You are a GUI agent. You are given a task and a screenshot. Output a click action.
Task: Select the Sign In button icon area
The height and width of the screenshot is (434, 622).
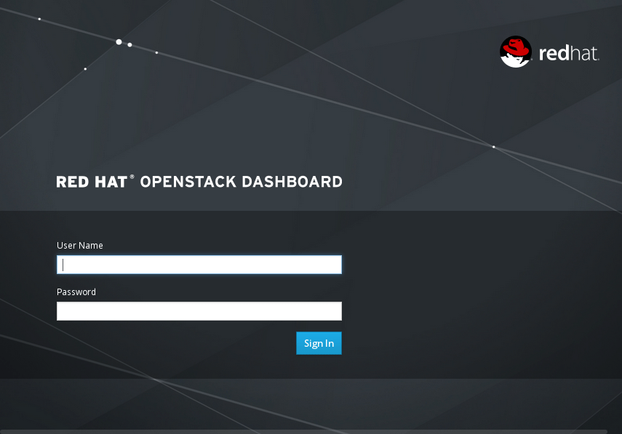point(319,343)
